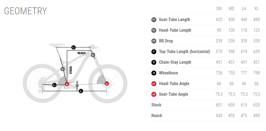This screenshot has height=131, width=266.
Task: Select the XL size column header
Action: coord(256,9)
